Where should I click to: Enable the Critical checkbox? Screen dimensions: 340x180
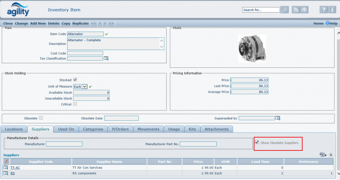tap(75, 104)
